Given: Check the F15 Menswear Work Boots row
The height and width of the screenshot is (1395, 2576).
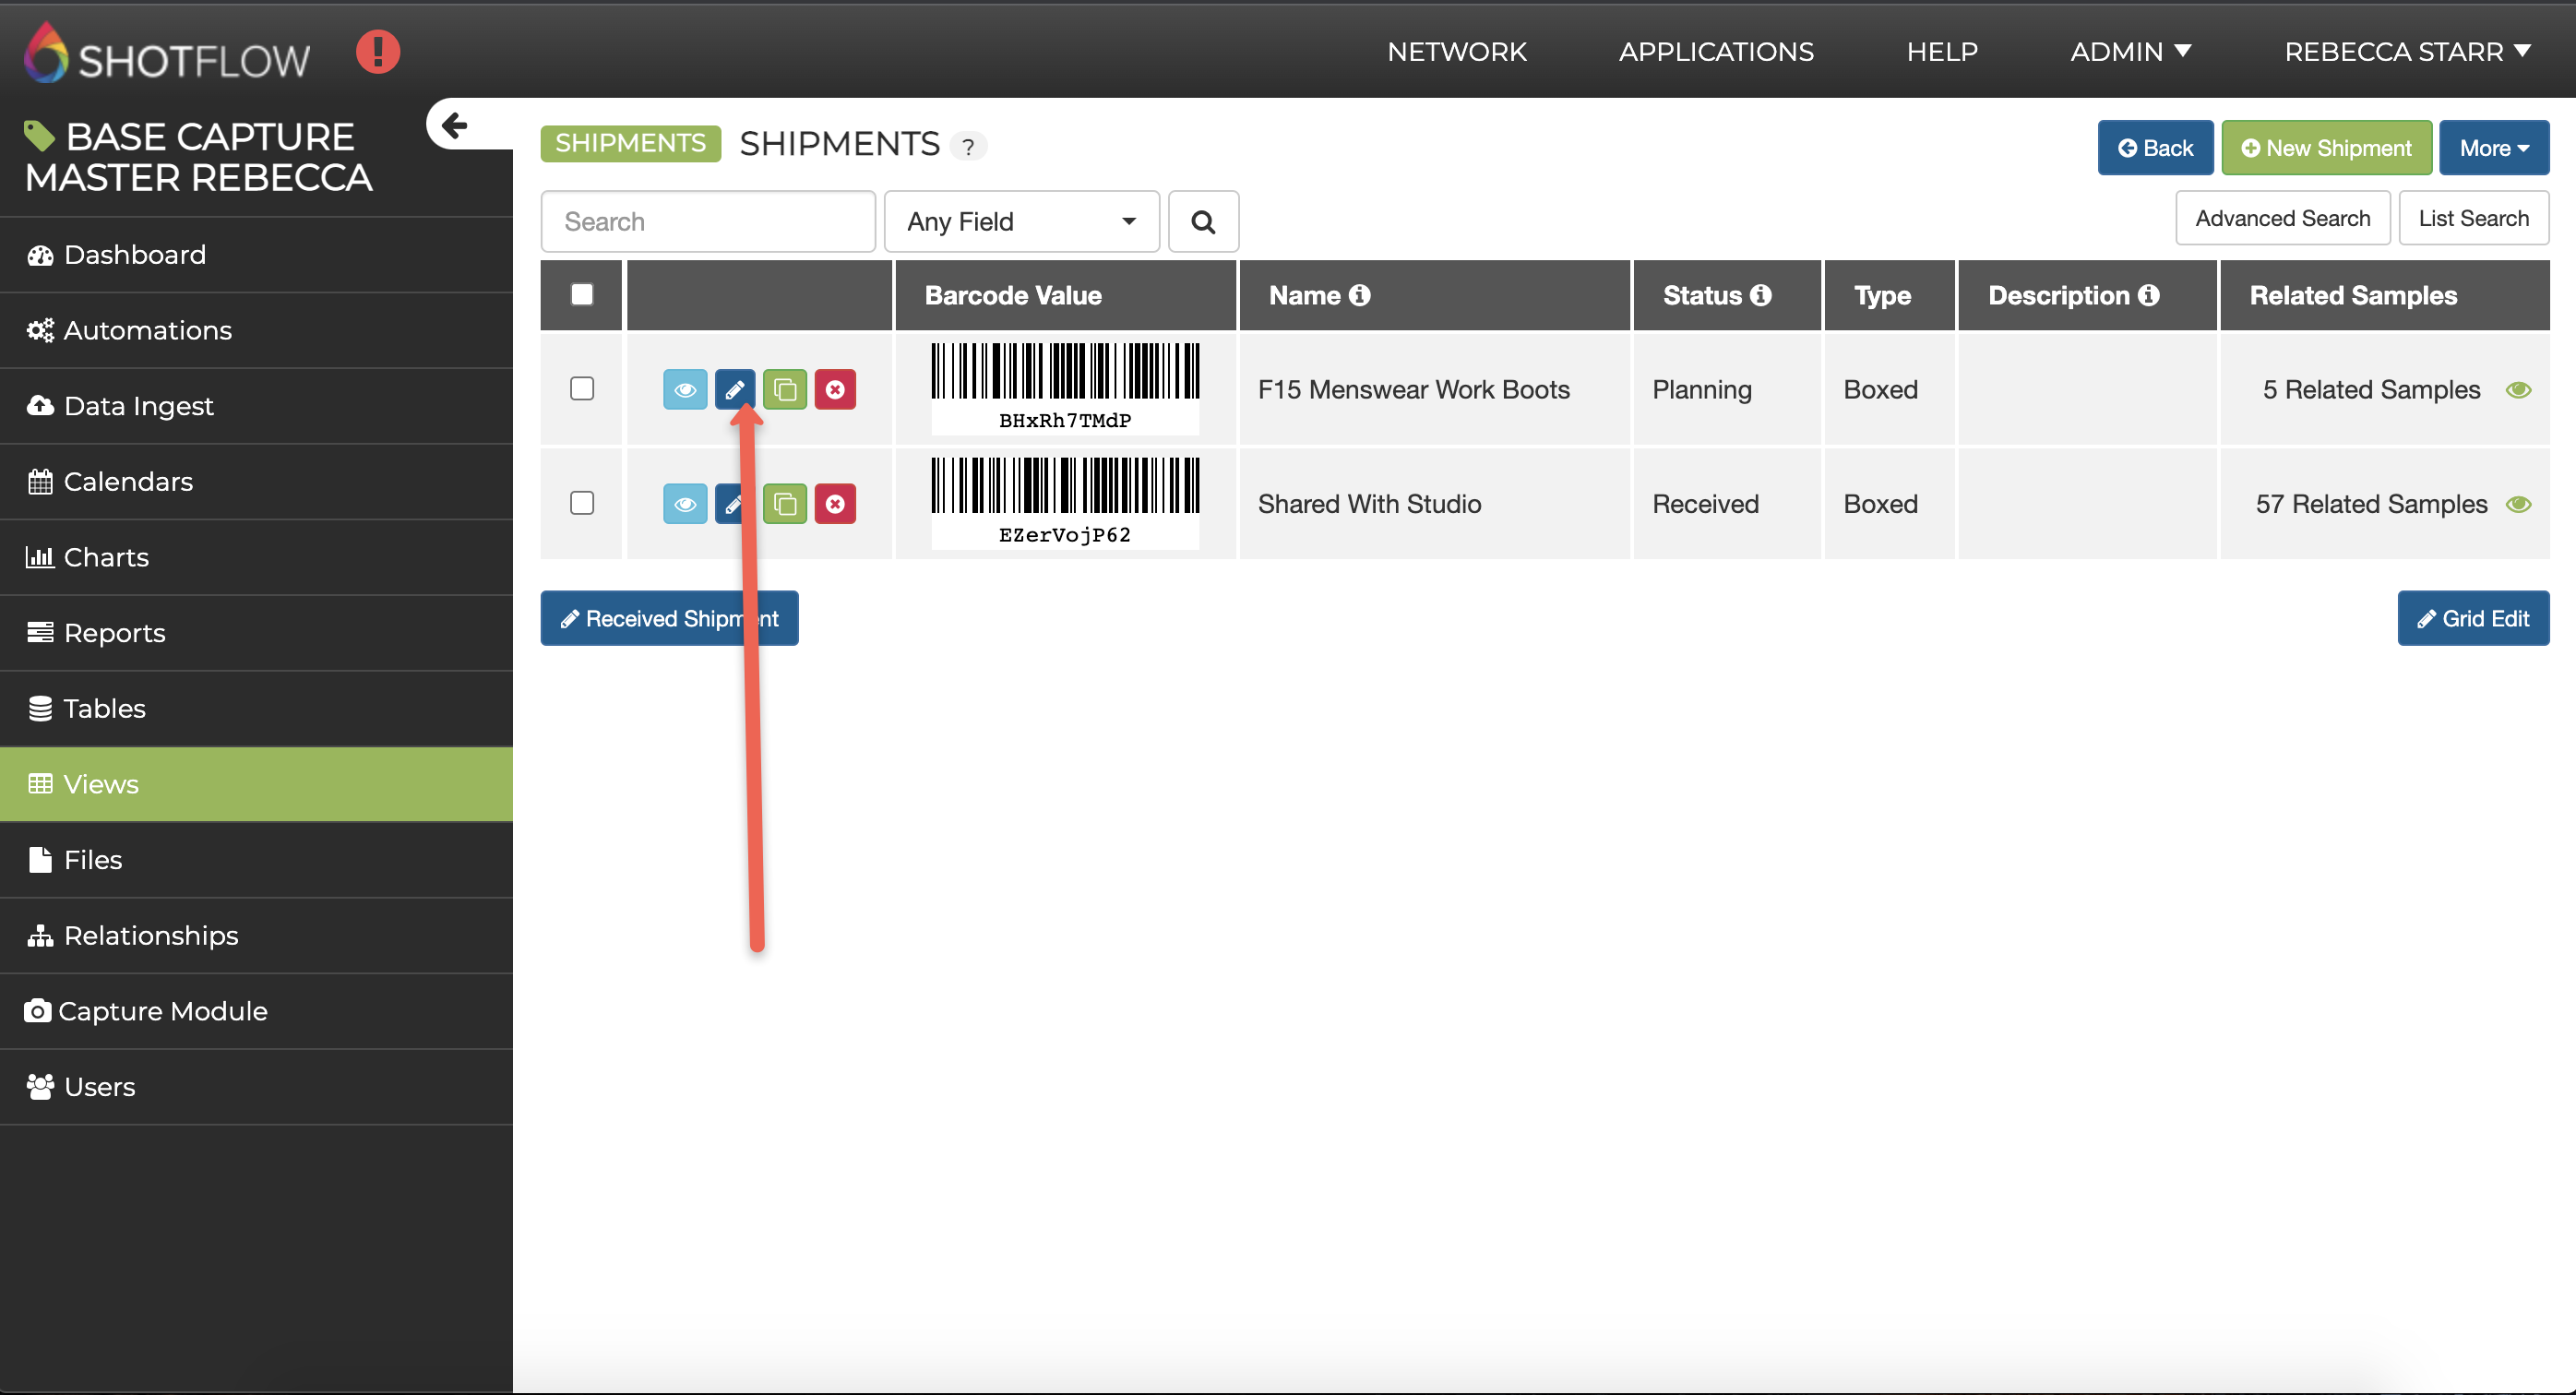Looking at the screenshot, I should click(x=582, y=388).
